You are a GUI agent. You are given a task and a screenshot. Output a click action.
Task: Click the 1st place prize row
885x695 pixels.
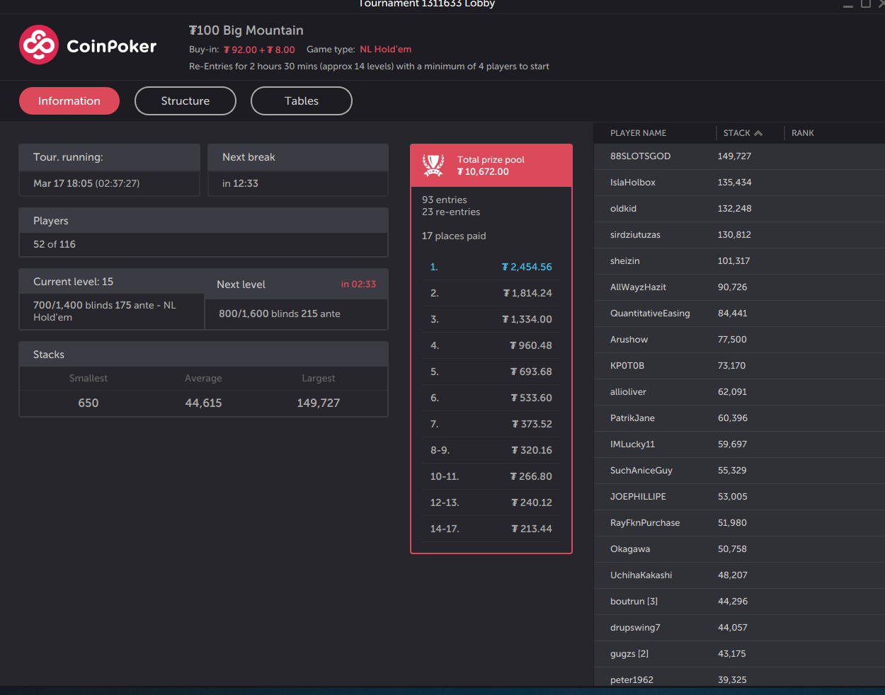pyautogui.click(x=491, y=267)
